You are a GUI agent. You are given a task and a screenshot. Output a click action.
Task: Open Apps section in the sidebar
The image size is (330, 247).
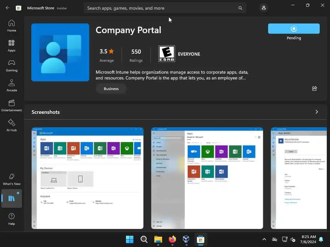(12, 46)
